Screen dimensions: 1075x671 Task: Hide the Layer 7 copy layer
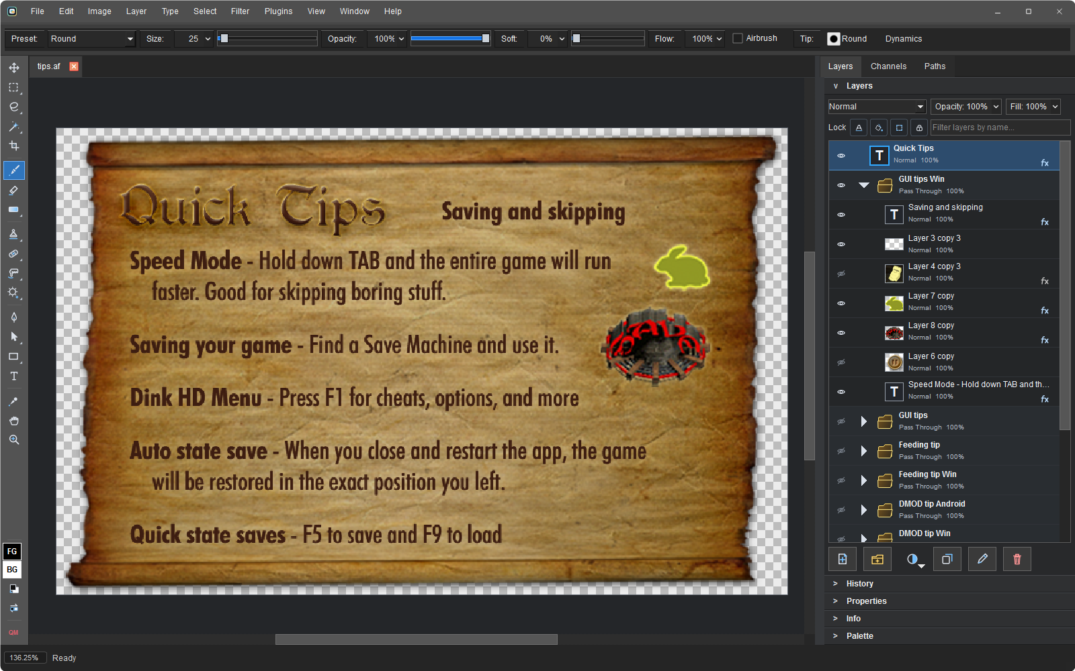click(841, 303)
